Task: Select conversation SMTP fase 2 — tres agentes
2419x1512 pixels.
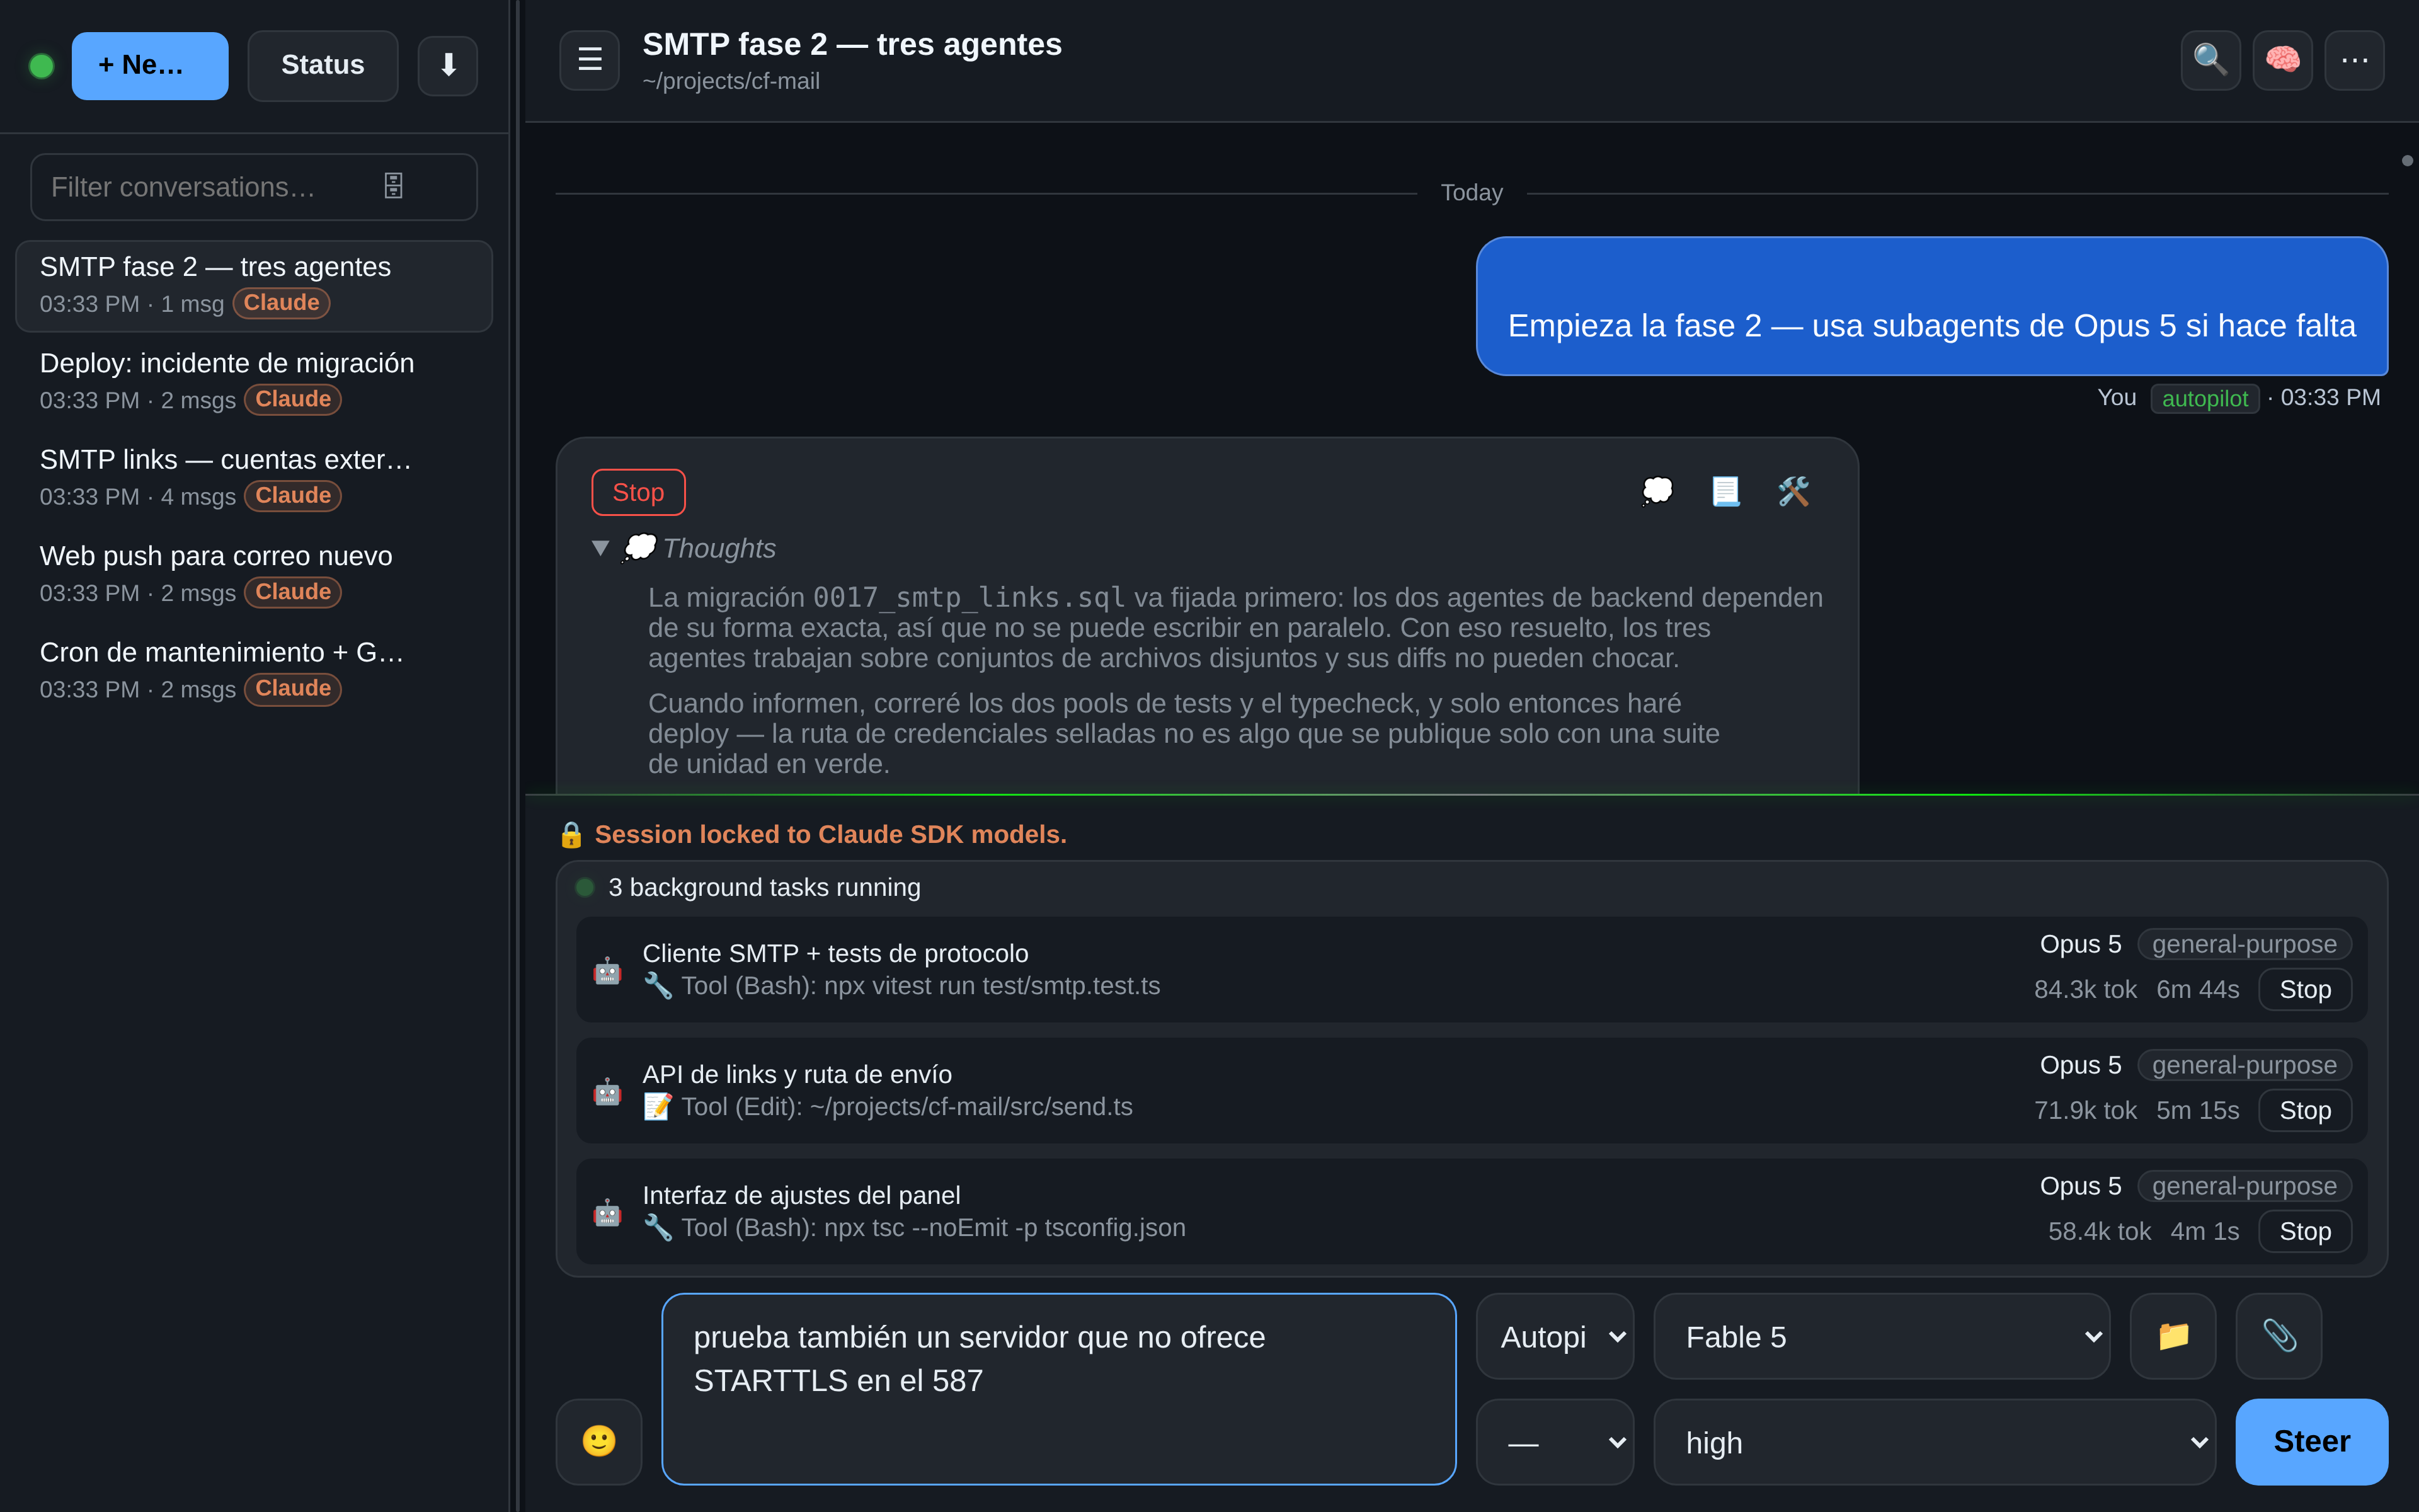Action: [x=254, y=285]
